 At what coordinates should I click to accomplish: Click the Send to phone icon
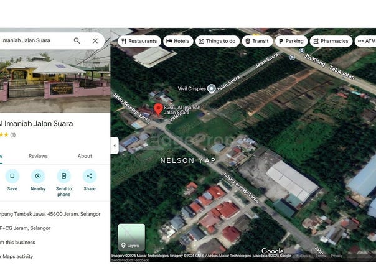click(63, 176)
